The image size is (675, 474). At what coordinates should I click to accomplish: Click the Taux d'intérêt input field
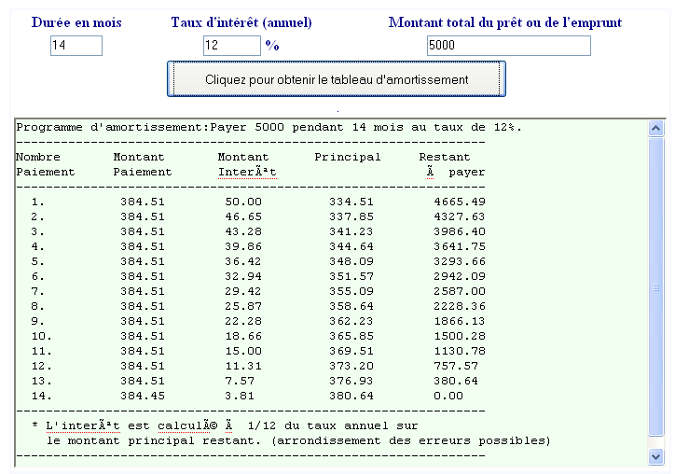(x=232, y=46)
